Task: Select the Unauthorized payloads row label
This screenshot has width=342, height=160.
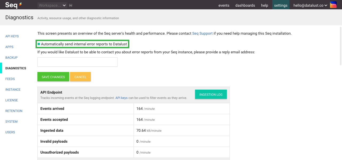Action: pyautogui.click(x=60, y=152)
